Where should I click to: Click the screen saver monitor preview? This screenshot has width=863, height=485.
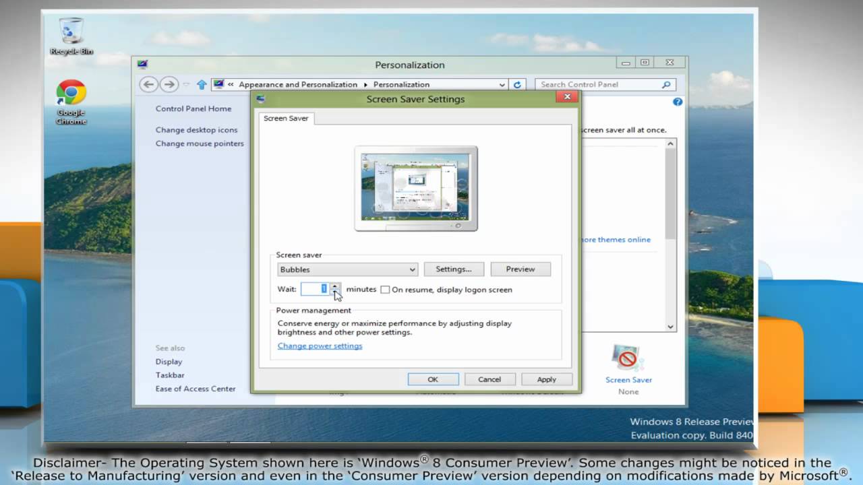point(416,189)
